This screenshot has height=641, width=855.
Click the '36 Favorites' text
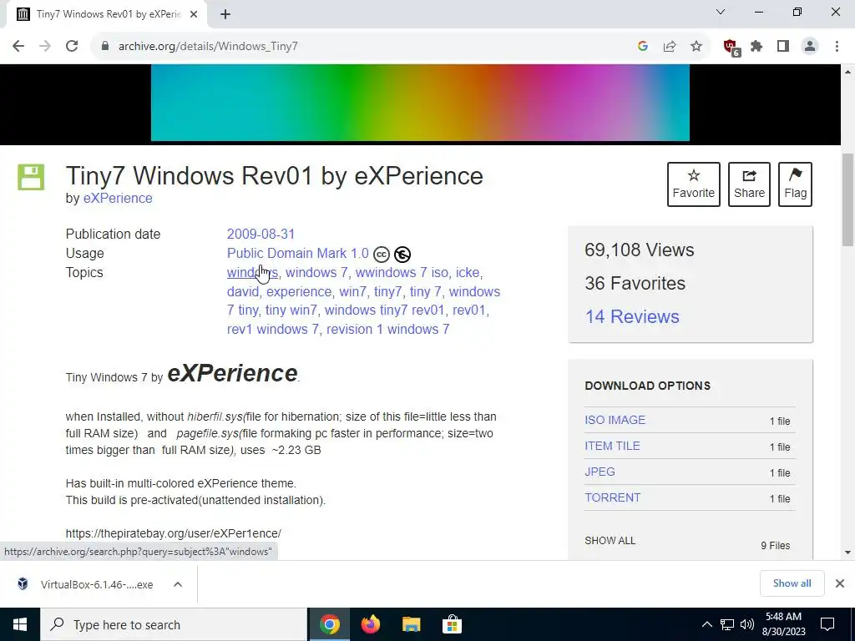click(x=635, y=284)
